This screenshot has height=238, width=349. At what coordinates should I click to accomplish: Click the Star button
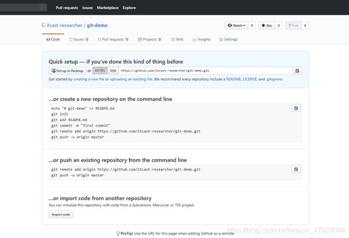click(x=267, y=26)
